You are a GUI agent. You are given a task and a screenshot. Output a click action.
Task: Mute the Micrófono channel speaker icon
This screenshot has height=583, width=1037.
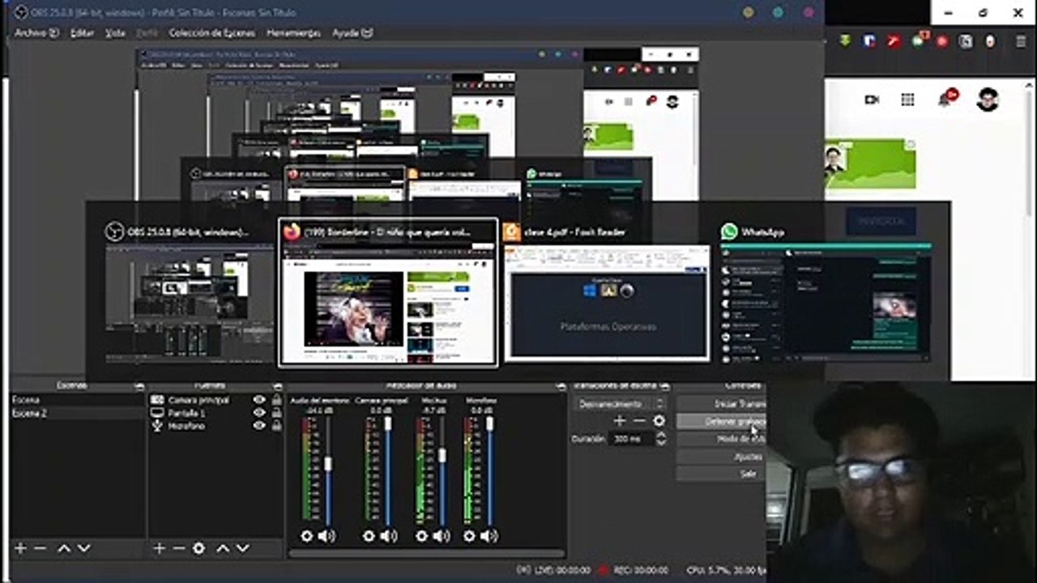[x=489, y=536]
